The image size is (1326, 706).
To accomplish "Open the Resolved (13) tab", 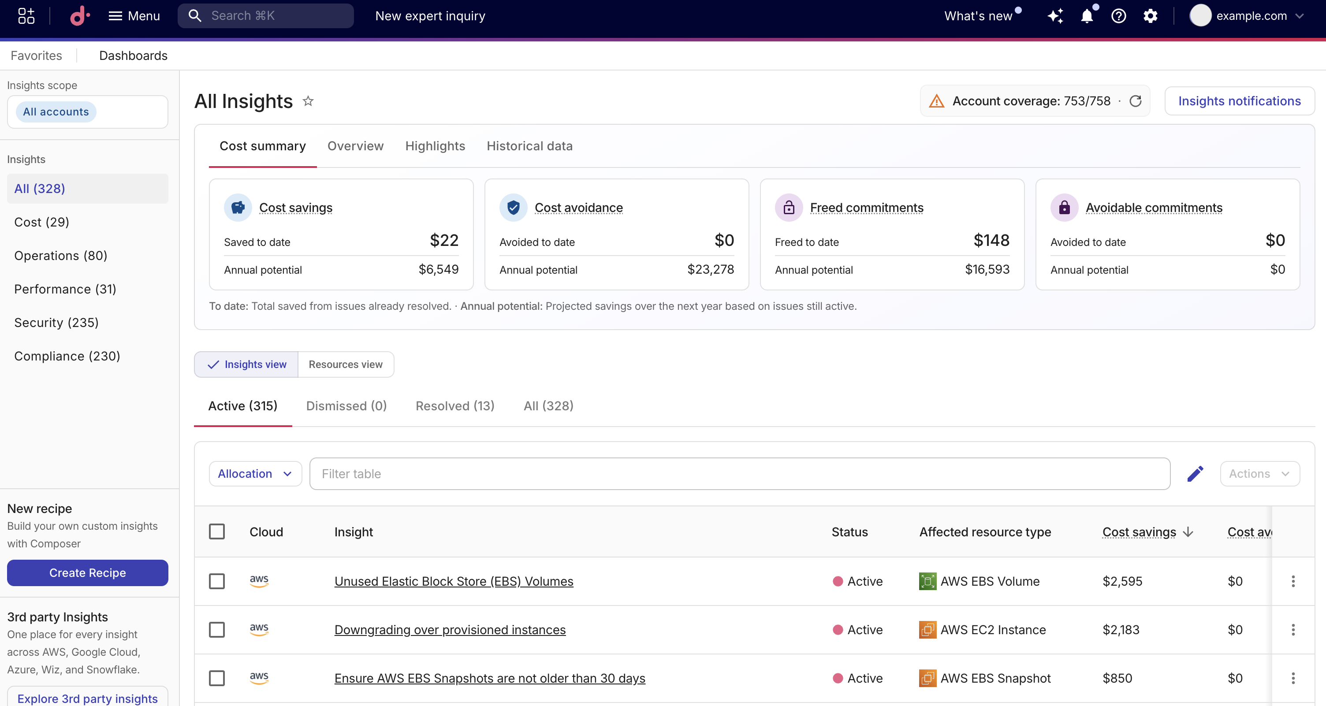I will pos(454,406).
